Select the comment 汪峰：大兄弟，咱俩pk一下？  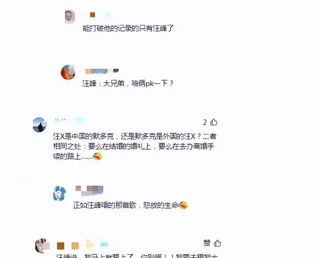tap(128, 83)
